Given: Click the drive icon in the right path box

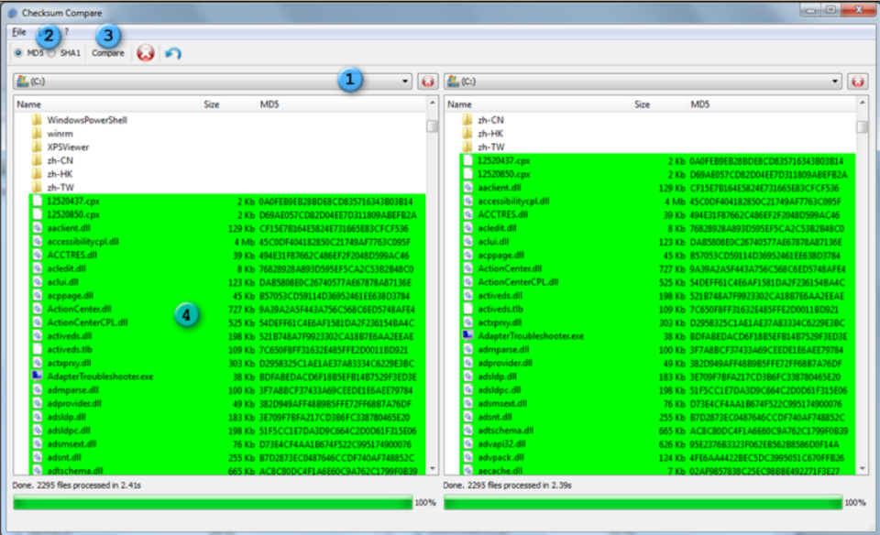Looking at the screenshot, I should 453,82.
